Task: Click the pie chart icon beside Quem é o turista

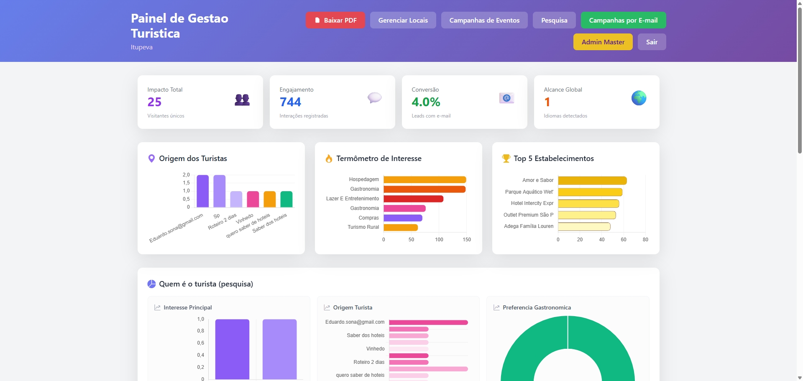Action: 151,284
